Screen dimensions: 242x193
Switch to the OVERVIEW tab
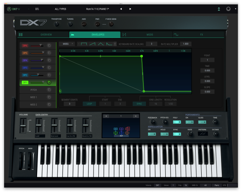coord(45,35)
